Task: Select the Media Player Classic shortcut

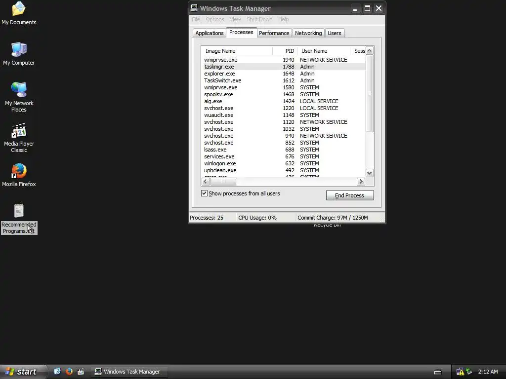Action: coord(19,138)
